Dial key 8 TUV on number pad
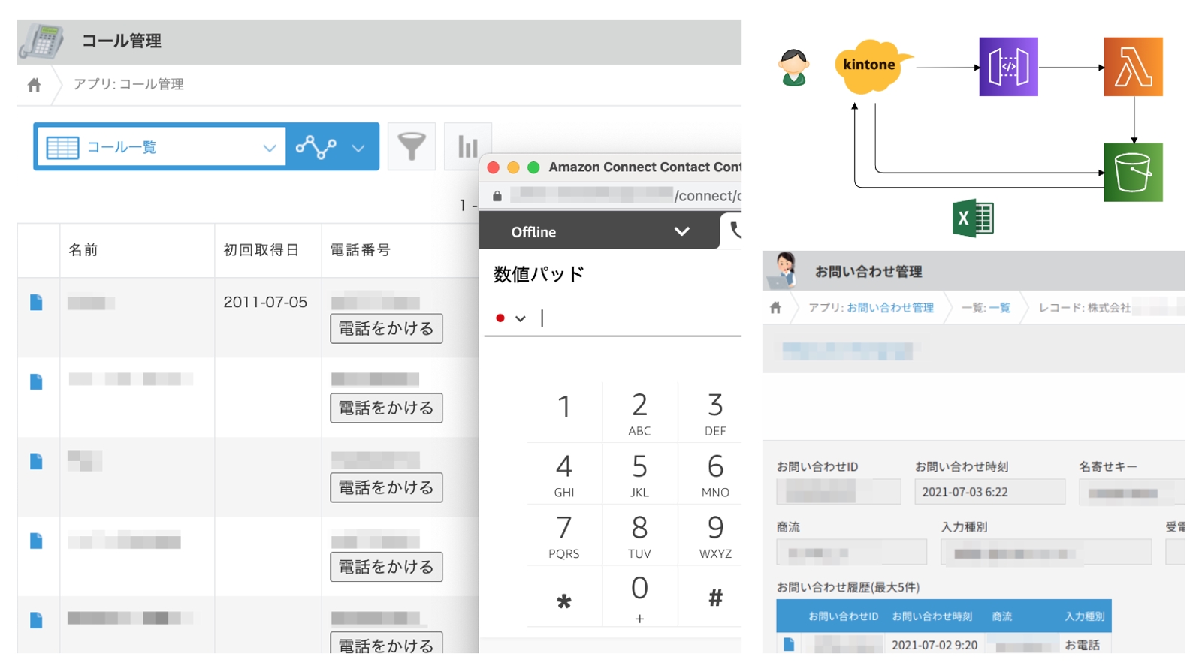 point(639,535)
